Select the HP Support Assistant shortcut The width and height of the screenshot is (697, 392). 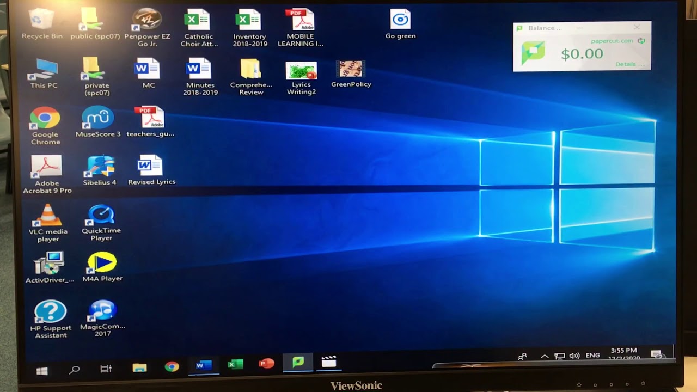[x=51, y=319]
